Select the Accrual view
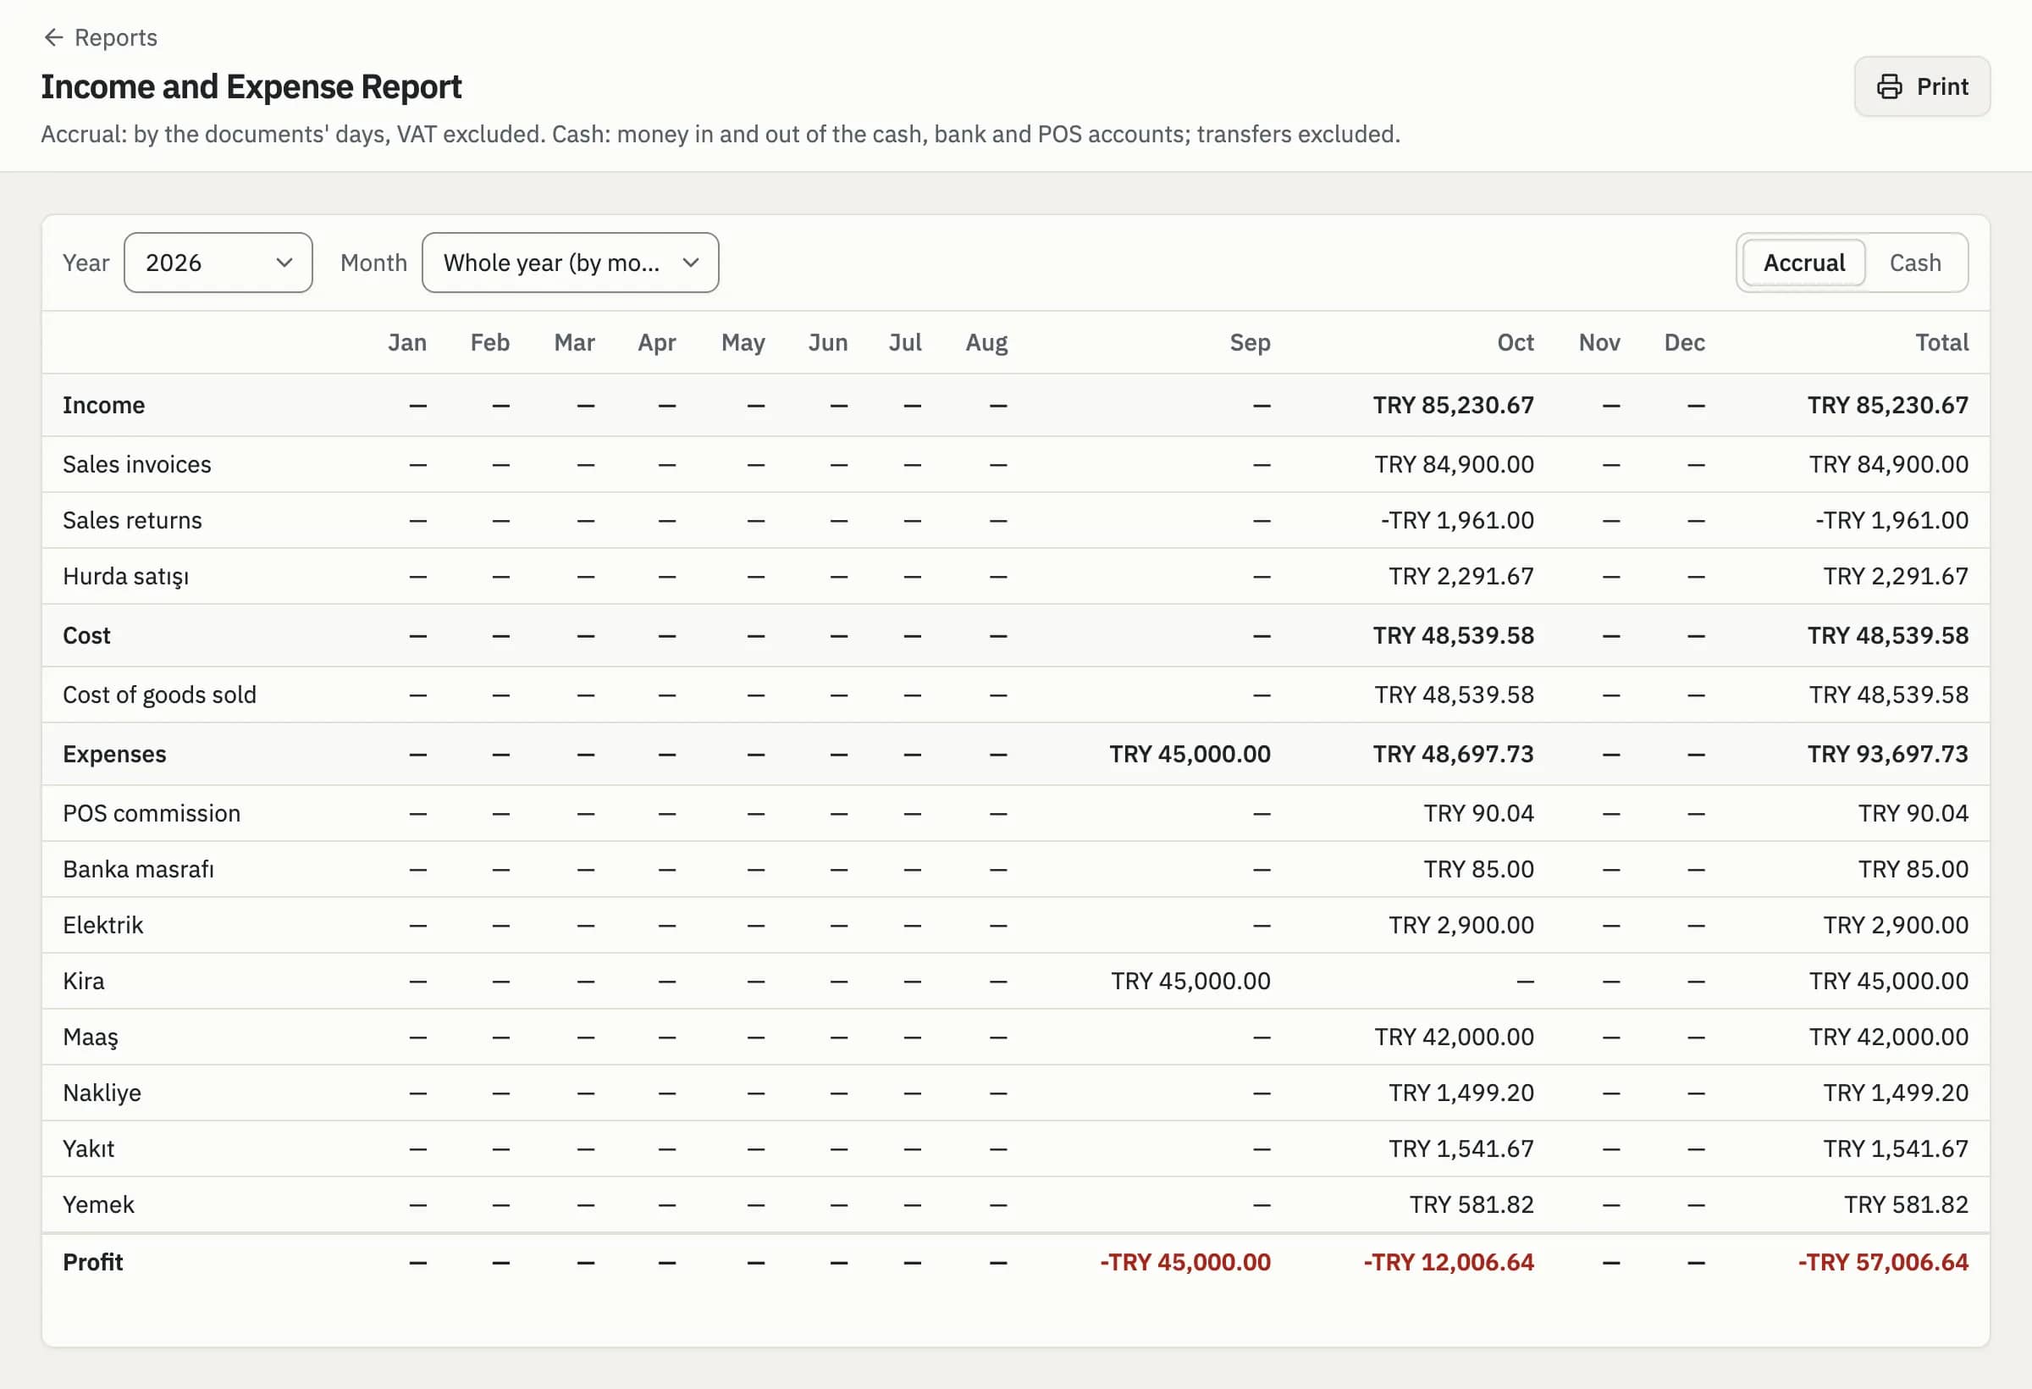The image size is (2032, 1389). [1803, 263]
